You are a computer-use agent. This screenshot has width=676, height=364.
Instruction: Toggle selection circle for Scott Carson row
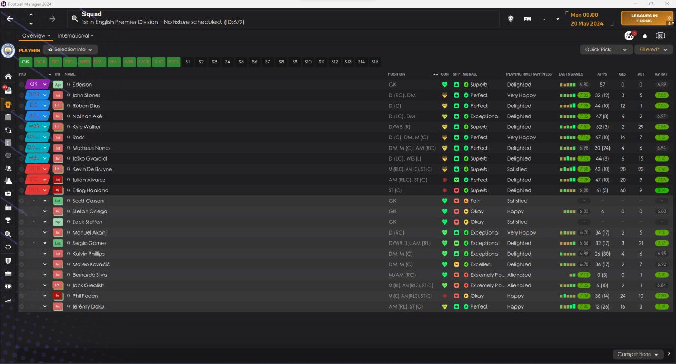click(x=22, y=201)
